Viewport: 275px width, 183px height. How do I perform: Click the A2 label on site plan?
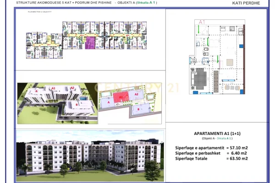[x=136, y=94]
